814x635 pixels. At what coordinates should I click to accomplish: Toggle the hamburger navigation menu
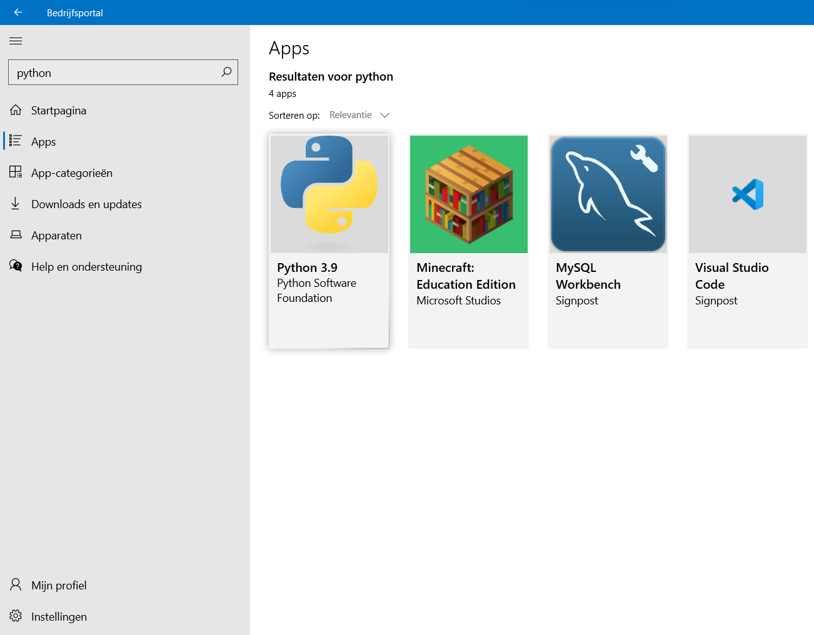[x=16, y=41]
